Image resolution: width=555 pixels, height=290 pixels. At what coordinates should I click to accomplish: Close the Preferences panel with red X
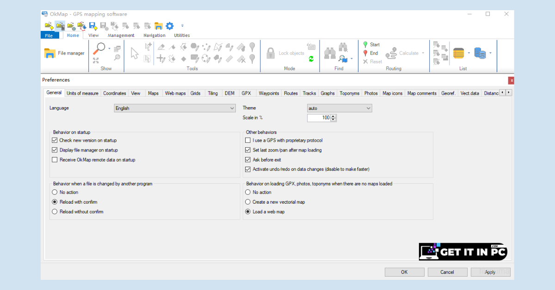coord(511,80)
